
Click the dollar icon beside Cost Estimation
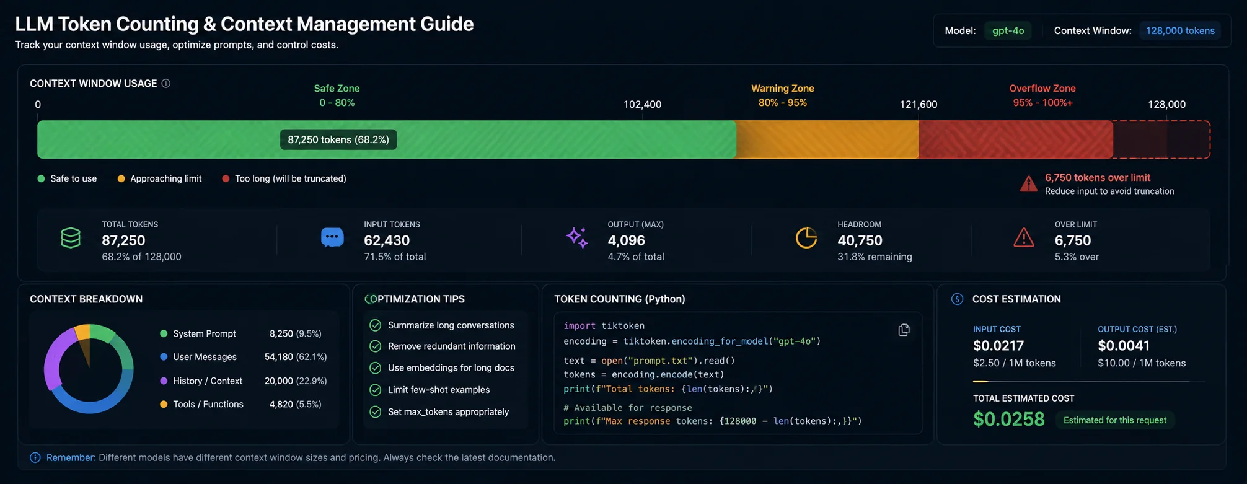tap(958, 299)
